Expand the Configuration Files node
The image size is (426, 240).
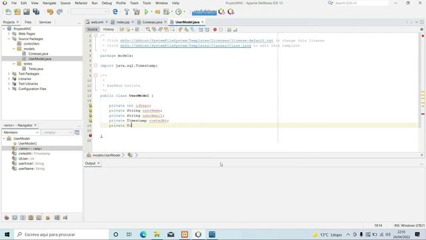tap(9, 89)
